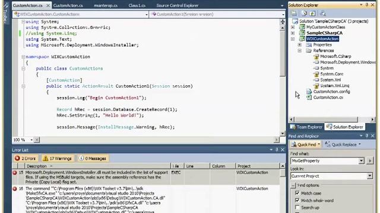This screenshot has width=380, height=213.
Task: Select System.Core reference
Action: [x=331, y=74]
